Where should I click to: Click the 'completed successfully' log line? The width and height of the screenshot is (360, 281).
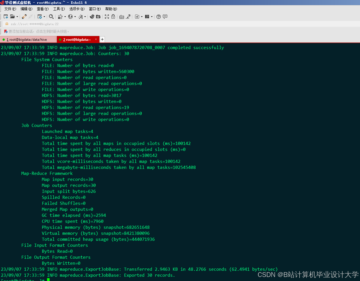pos(112,48)
